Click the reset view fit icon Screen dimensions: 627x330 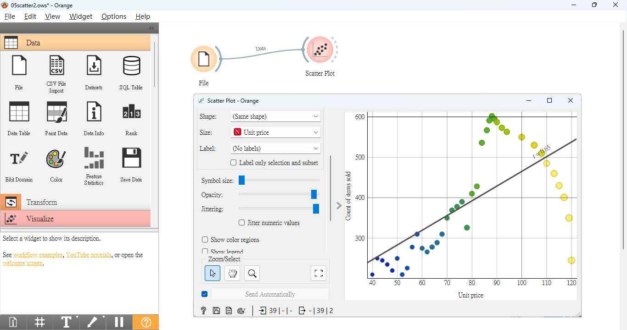point(319,274)
